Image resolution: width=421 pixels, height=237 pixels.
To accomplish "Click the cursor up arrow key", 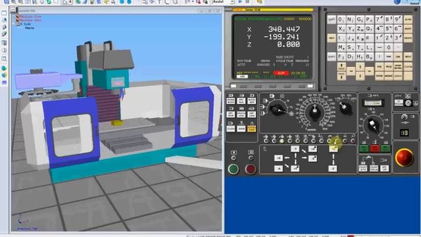I will (360, 66).
